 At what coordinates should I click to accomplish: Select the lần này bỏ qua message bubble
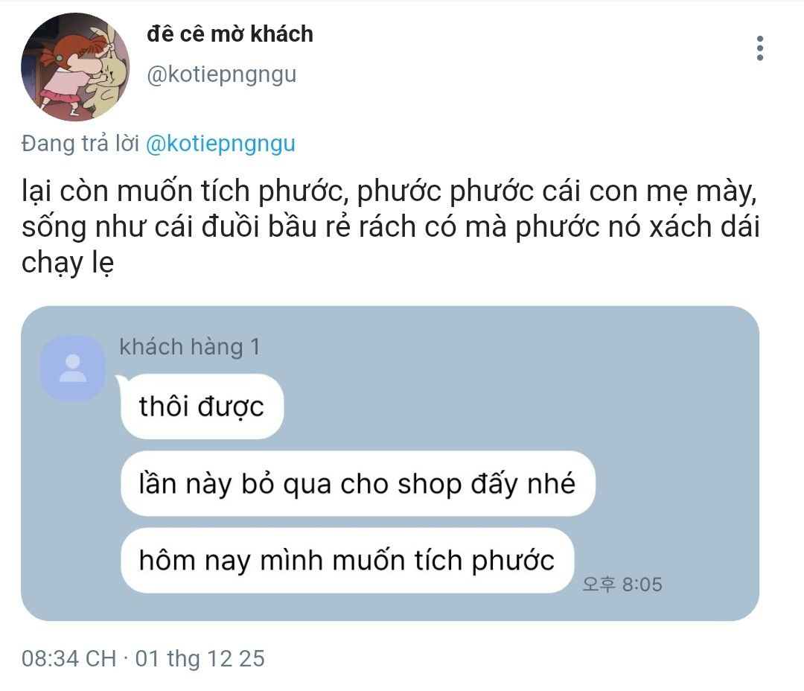(358, 484)
